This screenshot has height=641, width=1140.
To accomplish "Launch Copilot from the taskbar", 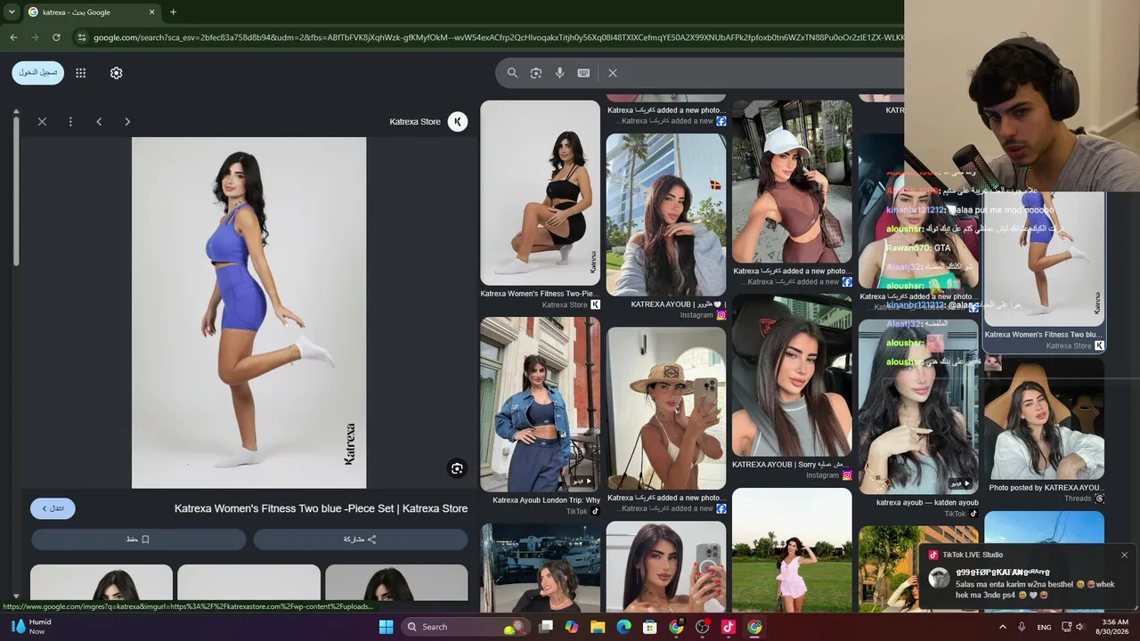I will click(x=572, y=627).
